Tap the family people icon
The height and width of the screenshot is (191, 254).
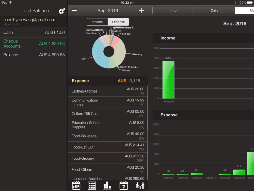pyautogui.click(x=140, y=186)
